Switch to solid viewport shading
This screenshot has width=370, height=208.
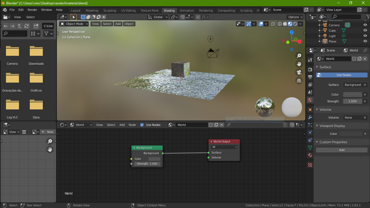pyautogui.click(x=285, y=24)
